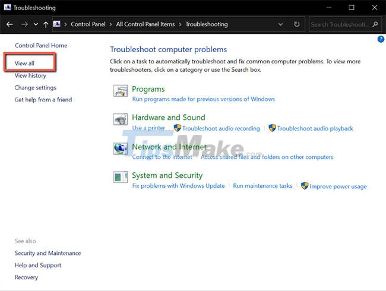Click Use a printer link
Screen dimensions: 386x291
[148, 128]
